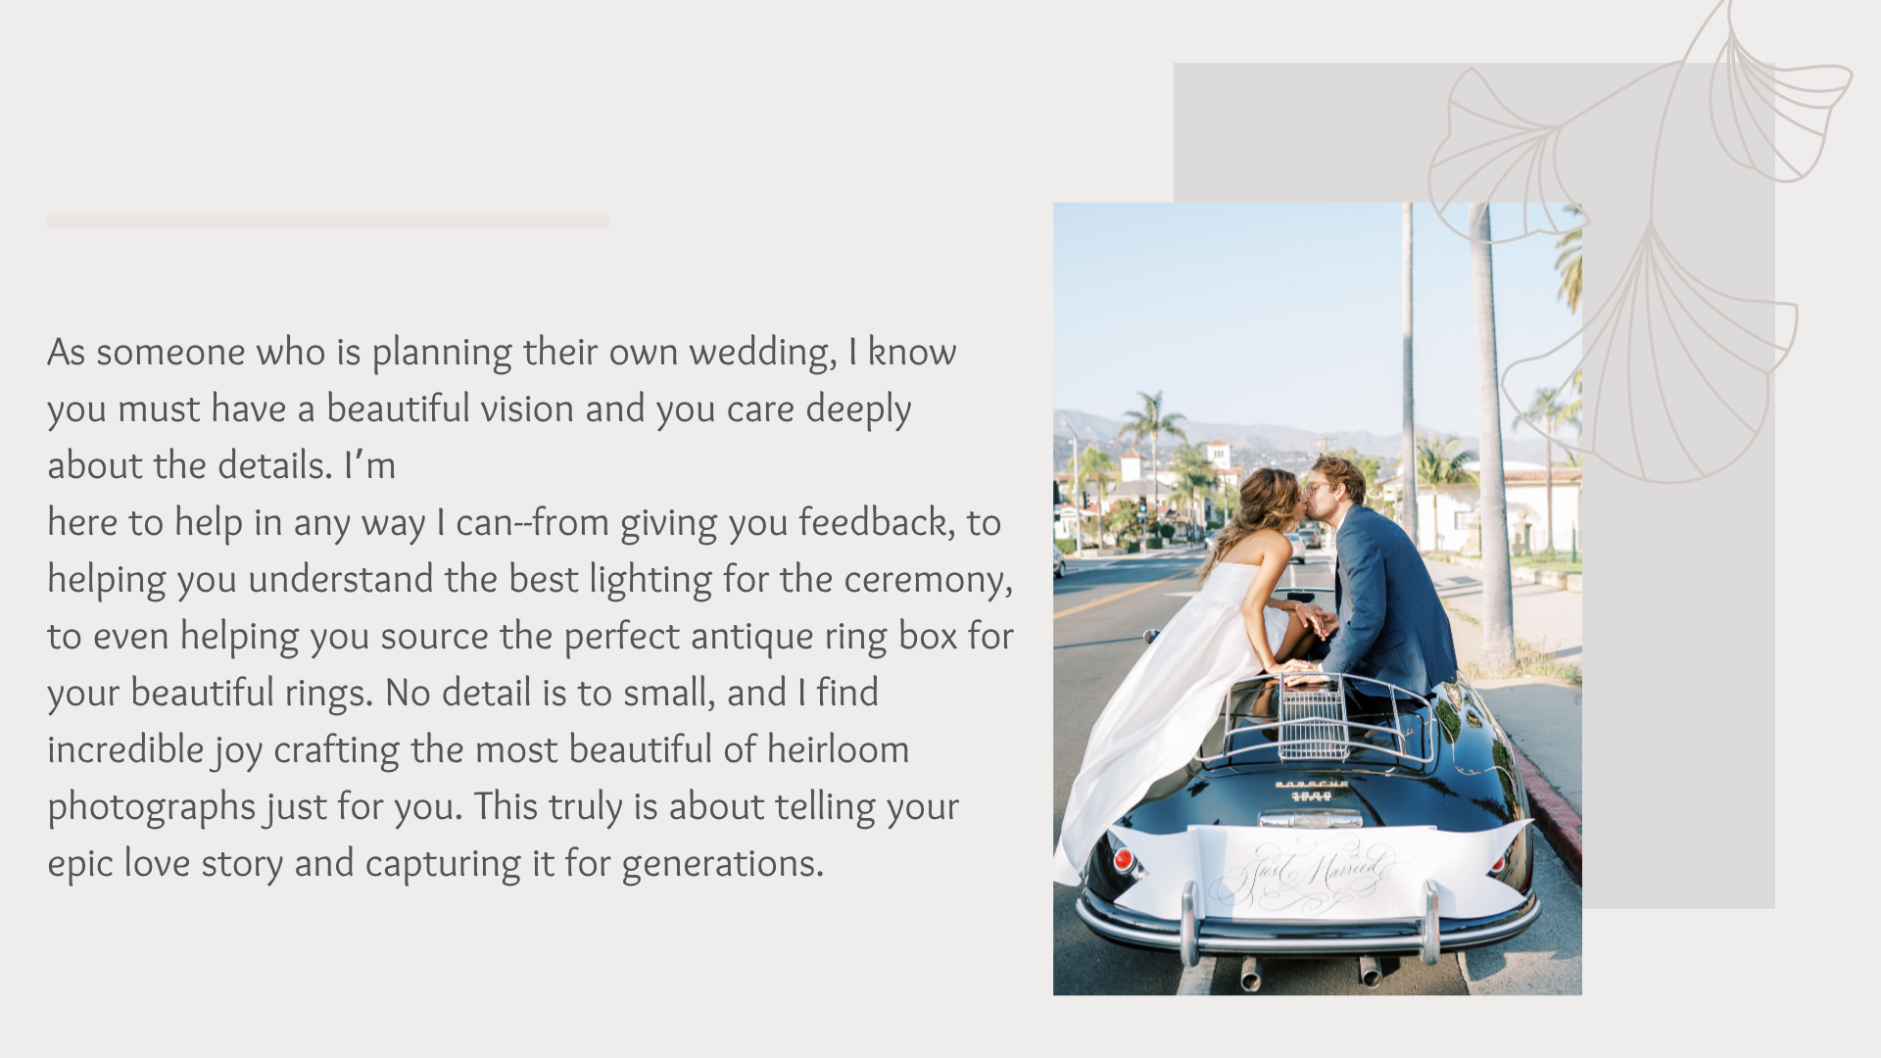The image size is (1881, 1058).
Task: Click the 'Just Married' sign on car
Action: pyautogui.click(x=1313, y=872)
